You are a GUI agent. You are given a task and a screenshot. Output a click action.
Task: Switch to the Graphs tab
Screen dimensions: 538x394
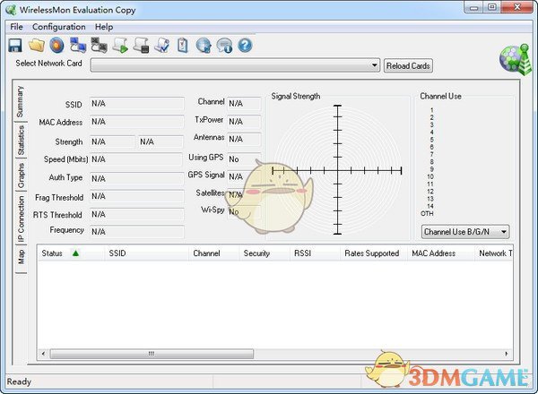point(21,176)
